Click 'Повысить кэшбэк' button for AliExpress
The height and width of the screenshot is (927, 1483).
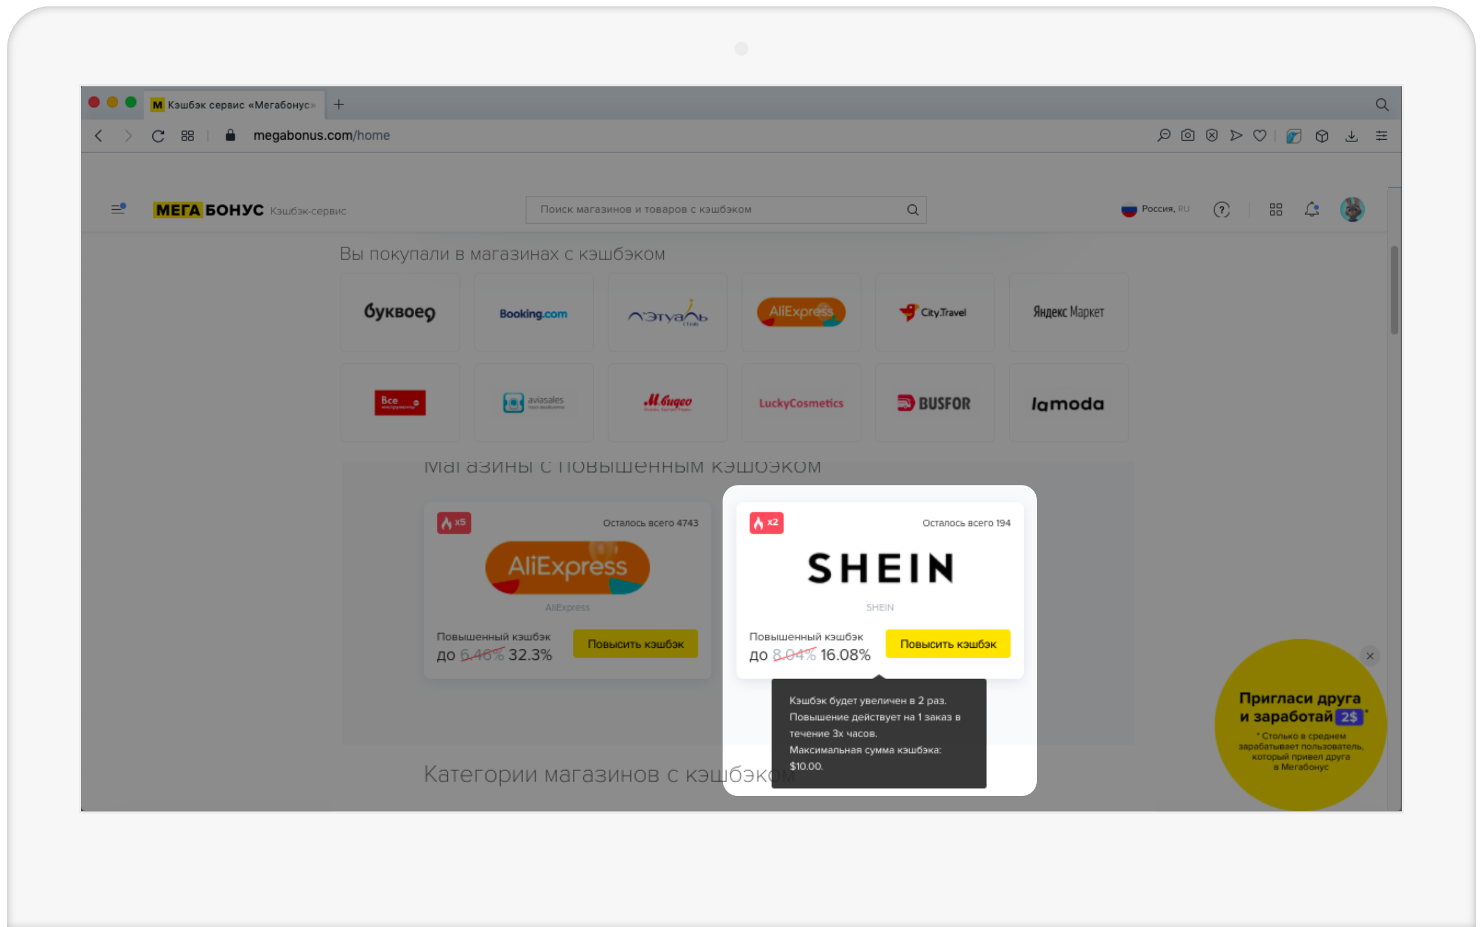[634, 643]
